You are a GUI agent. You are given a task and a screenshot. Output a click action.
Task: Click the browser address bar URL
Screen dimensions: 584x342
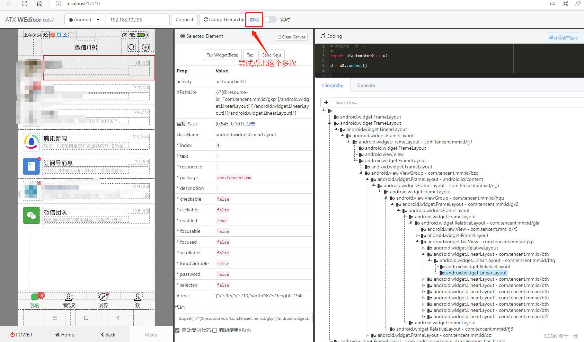coord(83,3)
